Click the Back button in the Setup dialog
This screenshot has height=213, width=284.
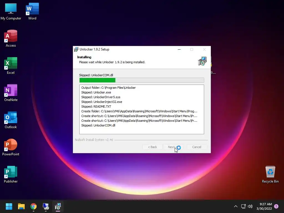coord(152,147)
